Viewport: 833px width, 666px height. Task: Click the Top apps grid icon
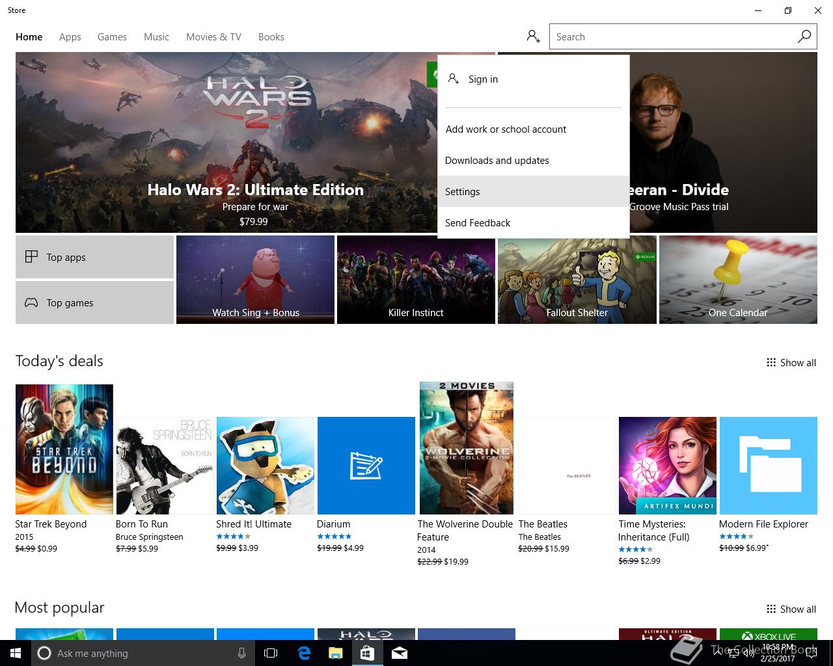pos(31,257)
